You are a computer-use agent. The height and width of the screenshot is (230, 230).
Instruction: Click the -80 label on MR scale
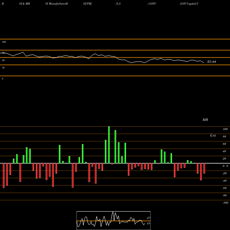tap(224, 195)
